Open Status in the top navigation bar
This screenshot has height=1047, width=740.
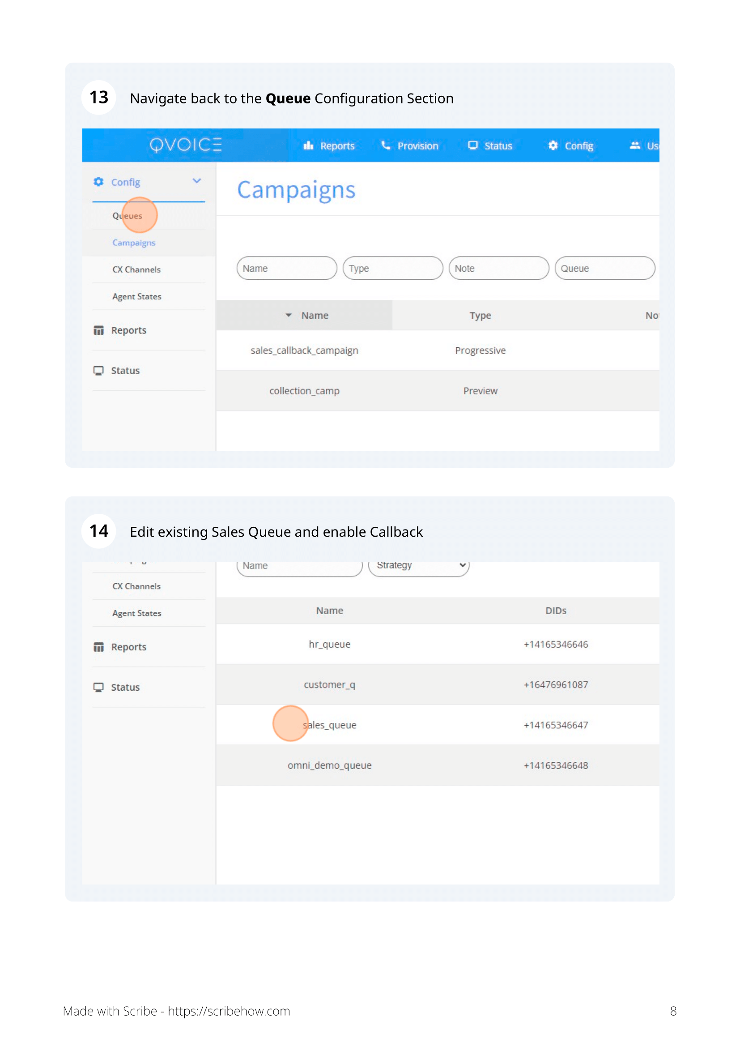[x=498, y=146]
